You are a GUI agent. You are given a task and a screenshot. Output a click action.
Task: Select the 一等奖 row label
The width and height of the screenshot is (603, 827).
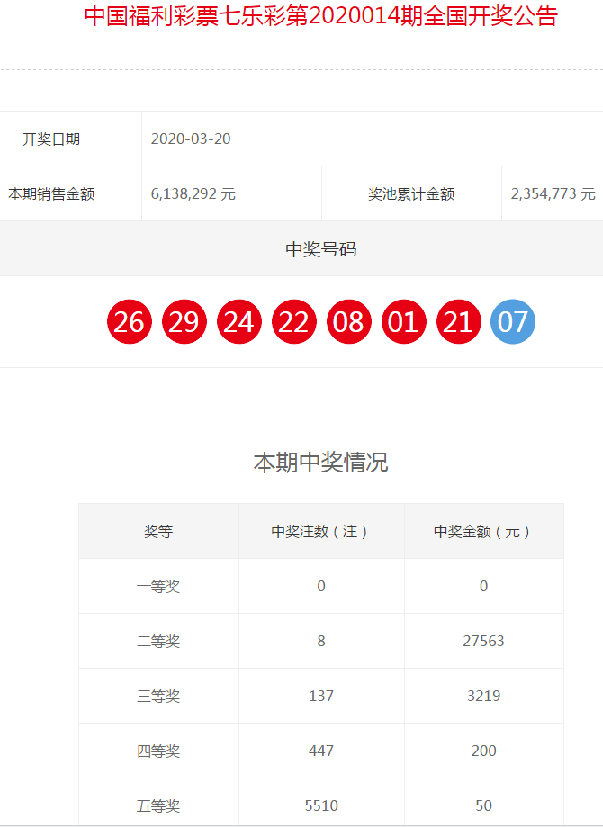tap(158, 587)
